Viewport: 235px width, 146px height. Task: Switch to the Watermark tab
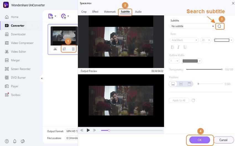click(110, 12)
